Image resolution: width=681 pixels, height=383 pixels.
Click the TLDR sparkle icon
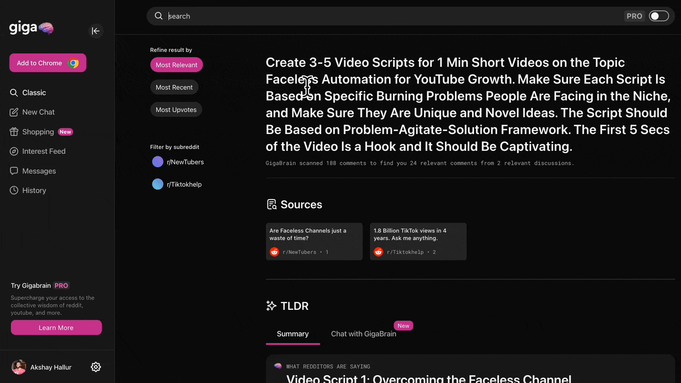coord(271,306)
